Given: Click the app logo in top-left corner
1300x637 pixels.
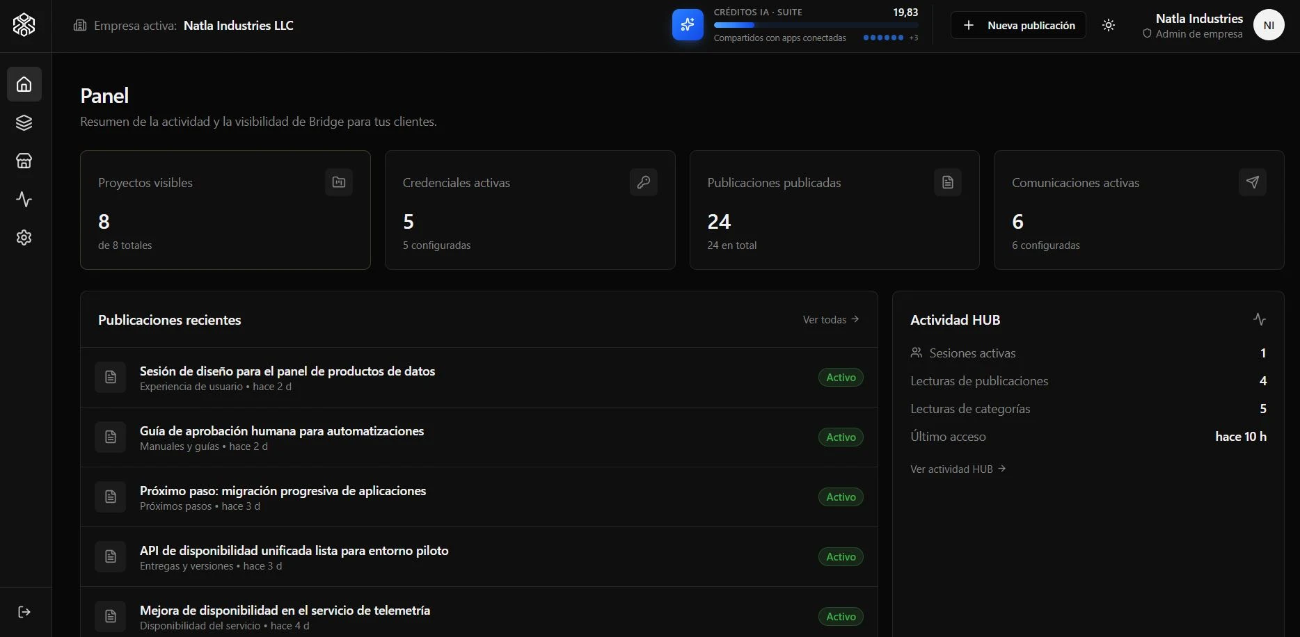Looking at the screenshot, I should (24, 25).
